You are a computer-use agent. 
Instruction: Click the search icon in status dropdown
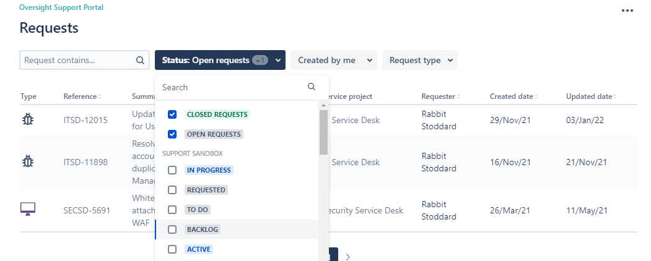click(x=312, y=87)
